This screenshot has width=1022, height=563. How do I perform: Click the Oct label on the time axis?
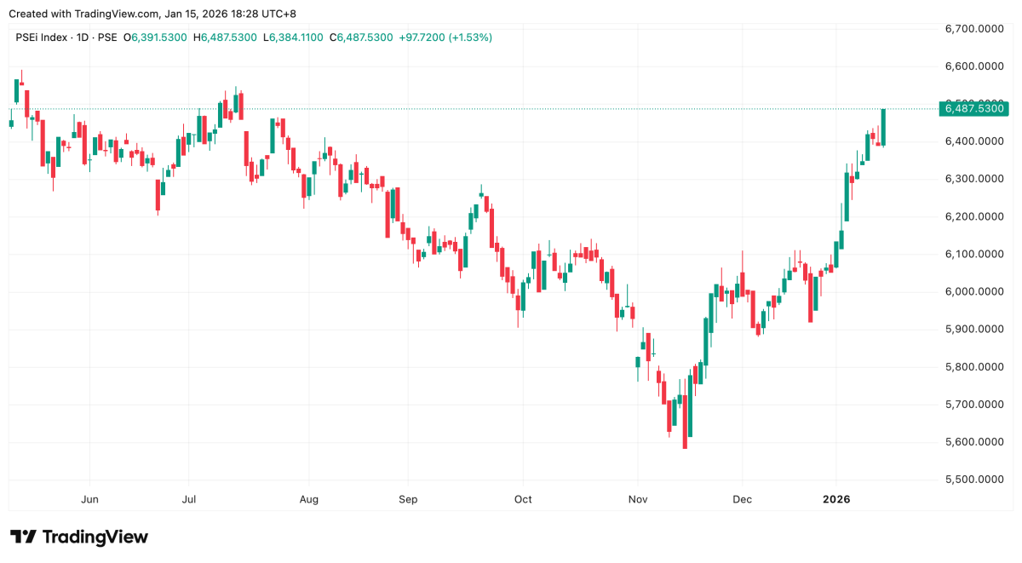pos(523,499)
